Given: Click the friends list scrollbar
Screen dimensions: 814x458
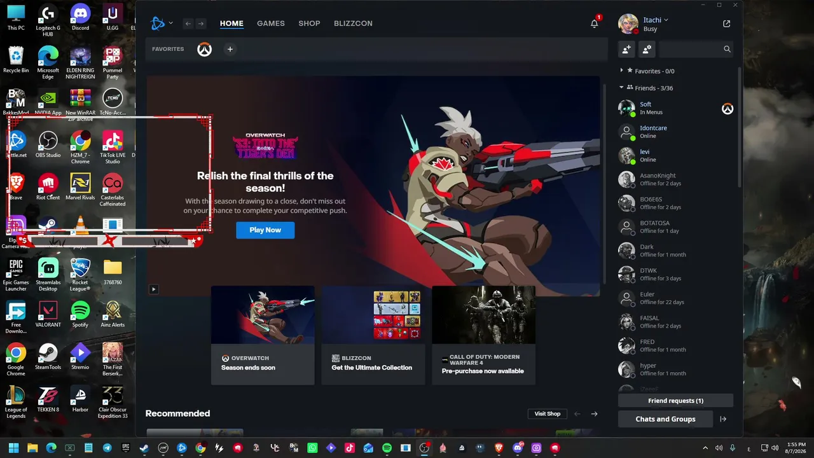Looking at the screenshot, I should tap(739, 127).
